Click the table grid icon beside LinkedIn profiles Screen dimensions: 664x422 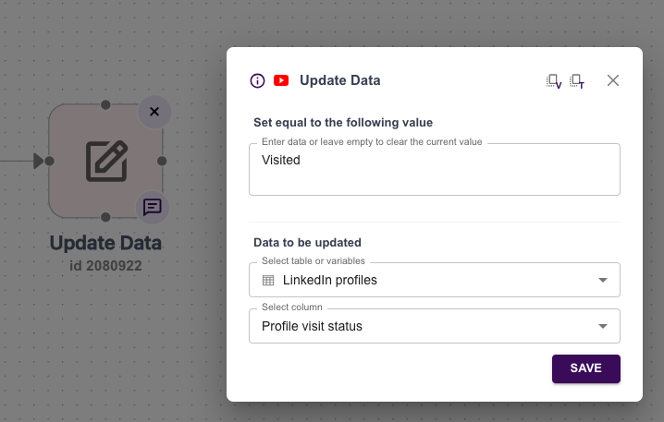[268, 280]
